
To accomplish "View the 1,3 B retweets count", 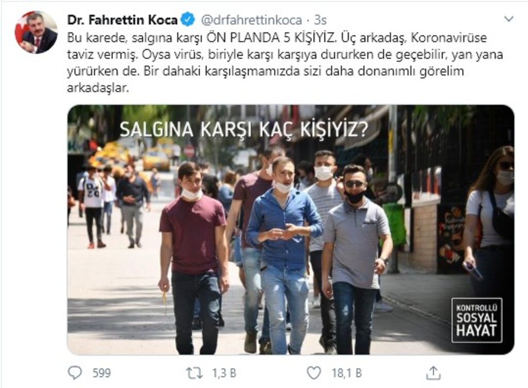I will coord(224,373).
